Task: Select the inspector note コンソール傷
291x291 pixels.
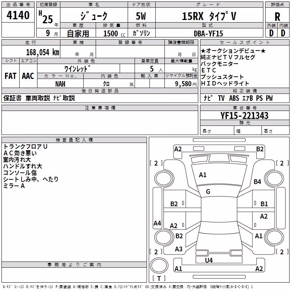Action: (x=20, y=172)
